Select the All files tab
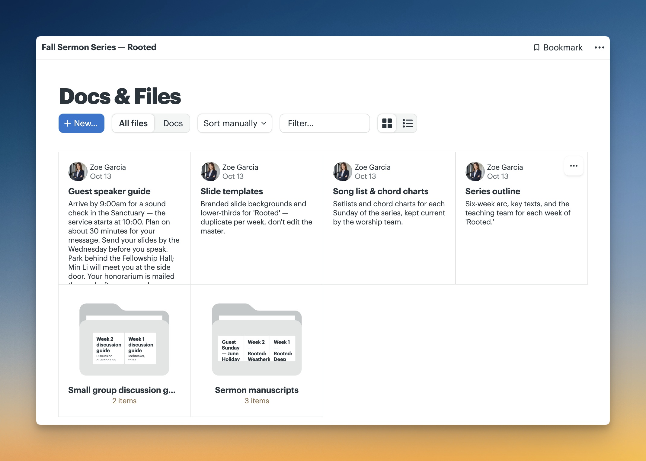Viewport: 646px width, 461px height. point(133,123)
